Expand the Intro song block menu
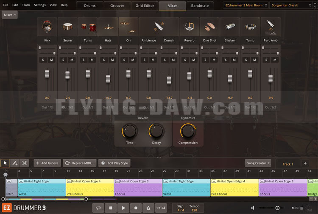This screenshot has height=214, width=318. pos(9,181)
